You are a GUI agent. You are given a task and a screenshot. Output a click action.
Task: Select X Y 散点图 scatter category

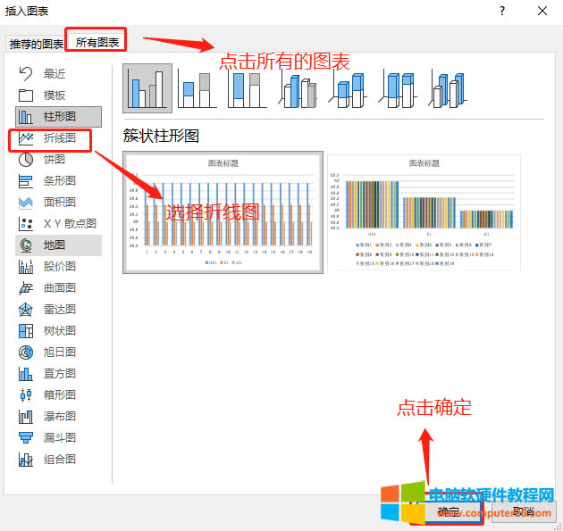pos(68,224)
